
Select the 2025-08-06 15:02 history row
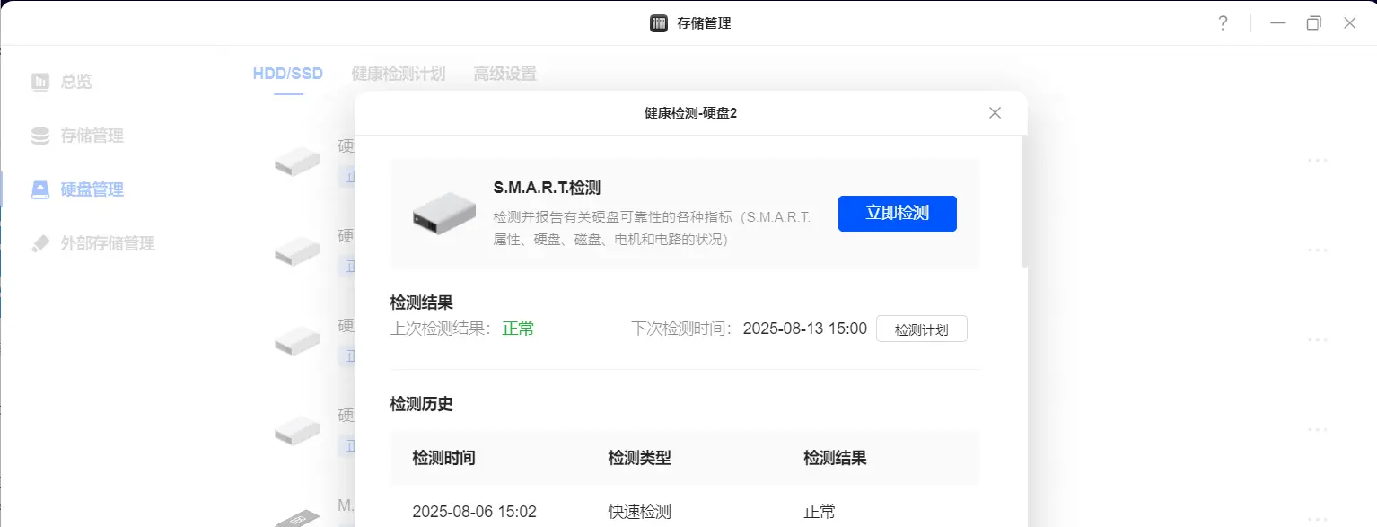click(x=684, y=512)
